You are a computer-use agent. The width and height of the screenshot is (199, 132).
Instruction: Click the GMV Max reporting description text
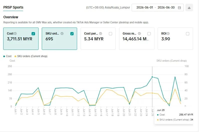click(x=76, y=22)
